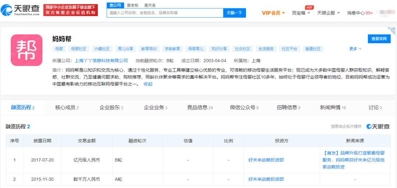Switch to the 讨论 tab
The width and height of the screenshot is (397, 188).
pos(375,107)
